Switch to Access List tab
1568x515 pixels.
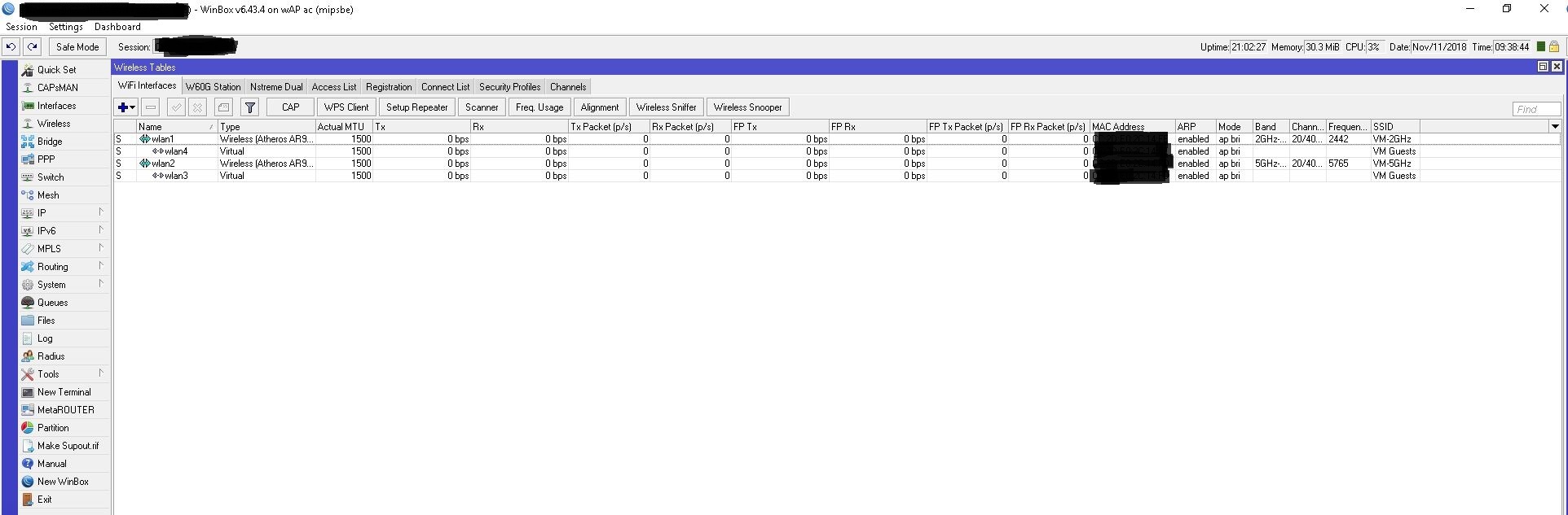(x=333, y=87)
